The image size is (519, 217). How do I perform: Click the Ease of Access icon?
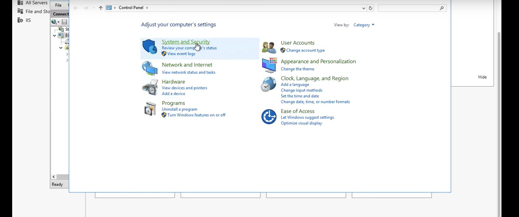click(269, 117)
